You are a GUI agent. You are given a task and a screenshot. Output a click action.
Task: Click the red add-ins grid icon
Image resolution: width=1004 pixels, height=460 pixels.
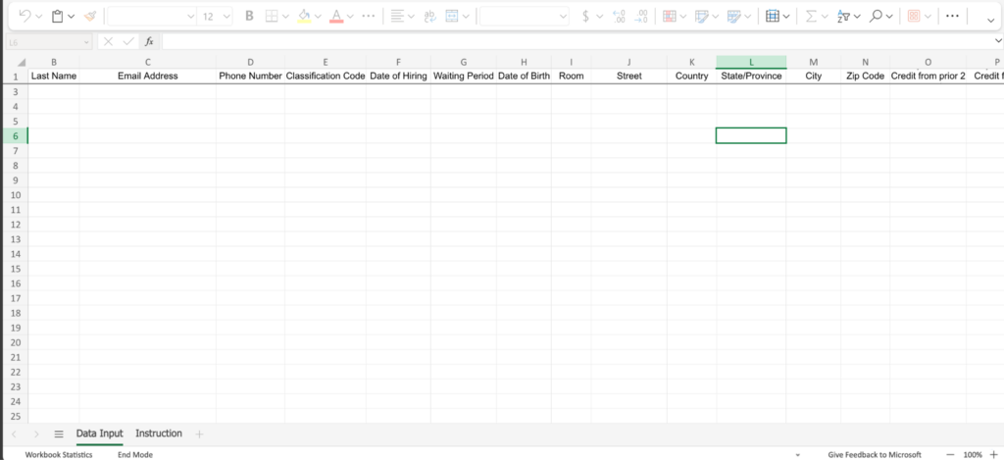[x=913, y=16]
